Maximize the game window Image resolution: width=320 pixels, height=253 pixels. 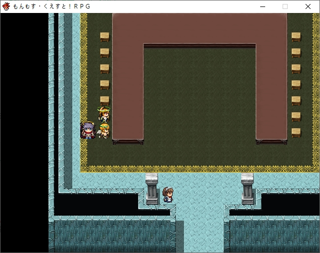(285, 6)
